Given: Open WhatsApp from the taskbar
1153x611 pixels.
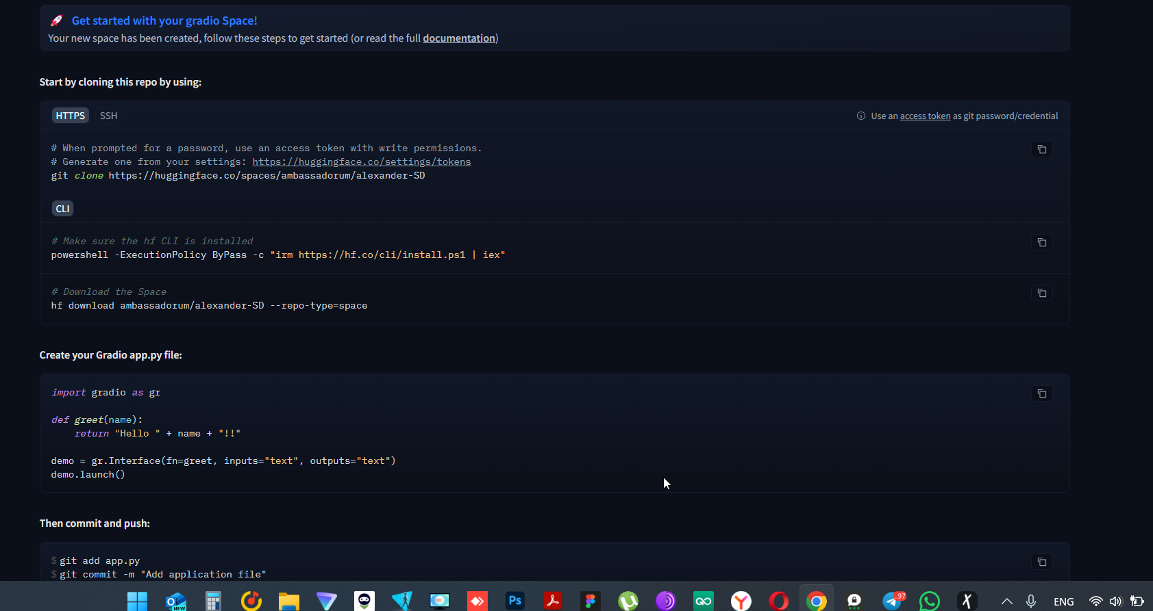Looking at the screenshot, I should (x=930, y=601).
